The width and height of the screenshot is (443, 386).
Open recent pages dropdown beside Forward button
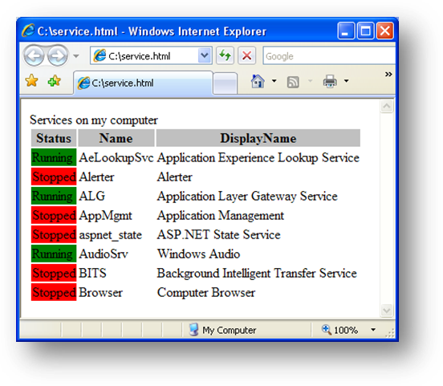click(x=75, y=56)
